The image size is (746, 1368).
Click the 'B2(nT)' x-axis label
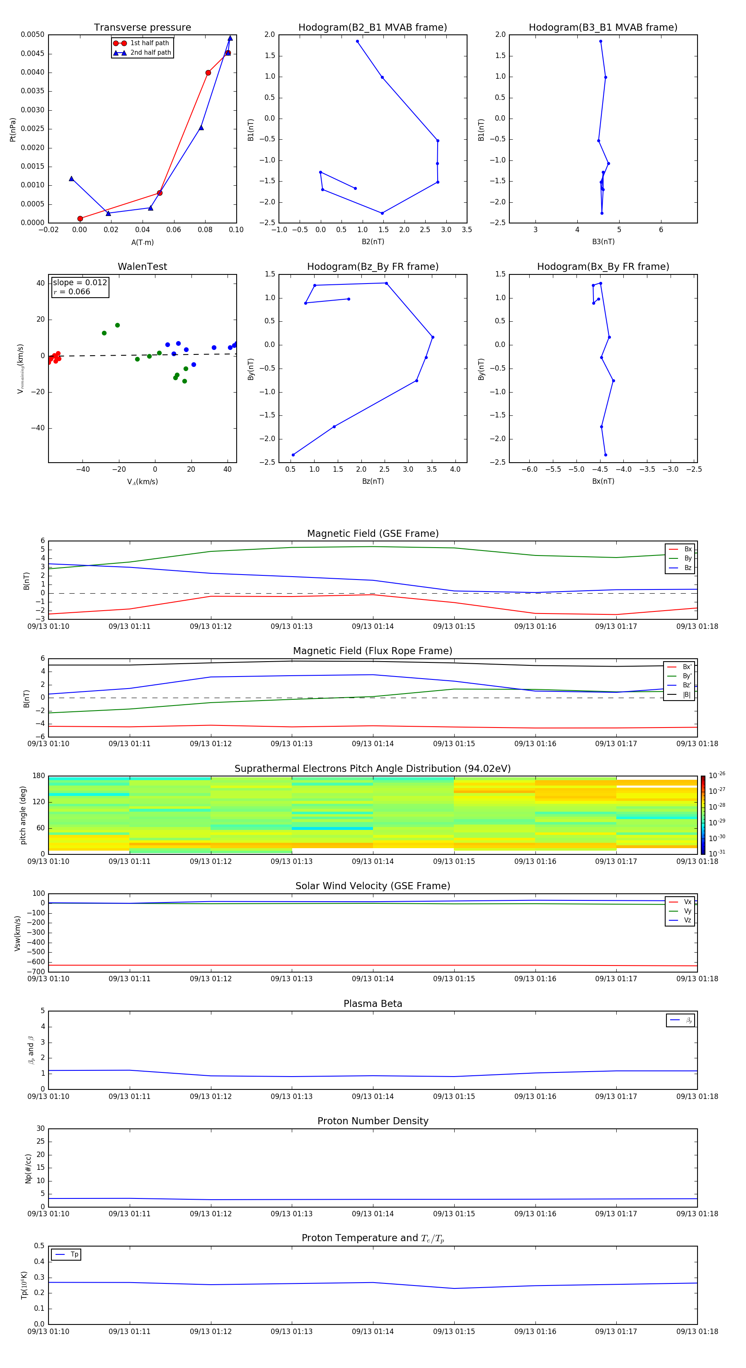[x=373, y=242]
